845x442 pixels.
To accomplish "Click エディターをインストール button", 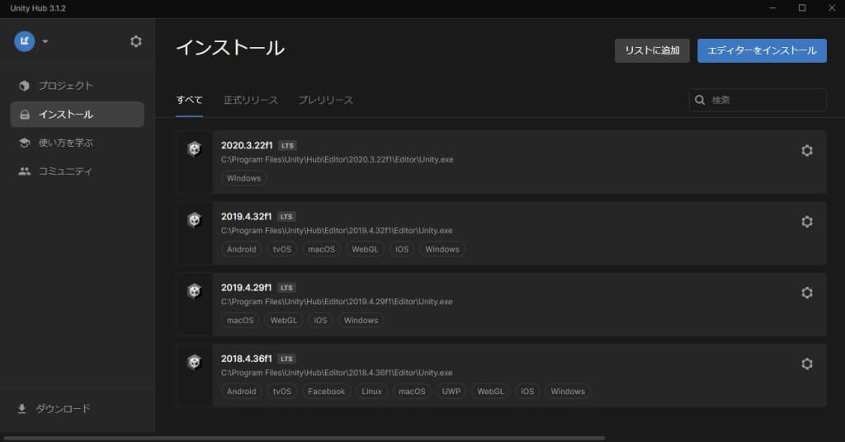I will 762,50.
